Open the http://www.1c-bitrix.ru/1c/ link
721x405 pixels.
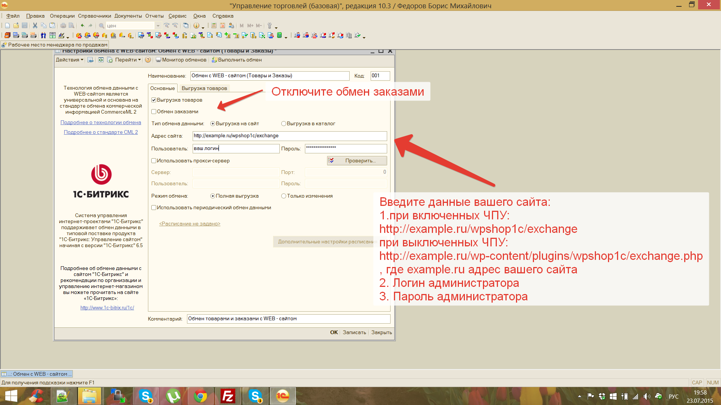107,308
